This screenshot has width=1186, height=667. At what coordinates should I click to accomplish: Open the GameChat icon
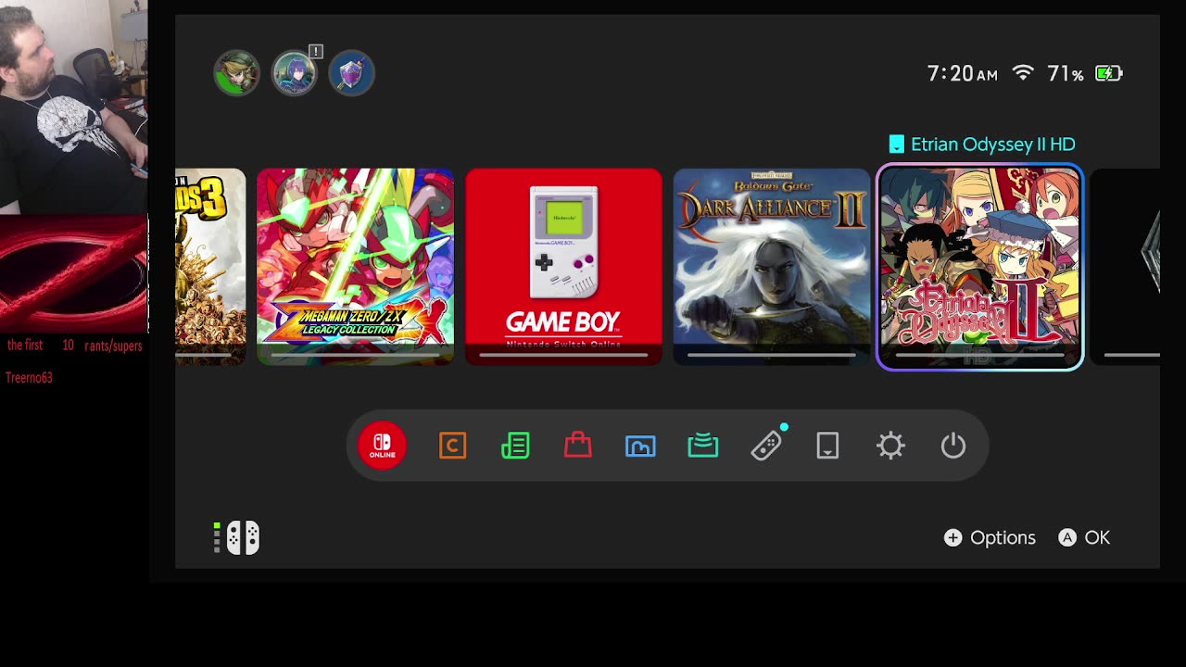(452, 446)
